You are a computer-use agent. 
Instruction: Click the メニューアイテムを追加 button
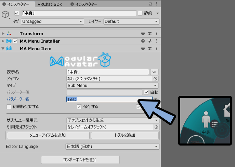pos(48,135)
